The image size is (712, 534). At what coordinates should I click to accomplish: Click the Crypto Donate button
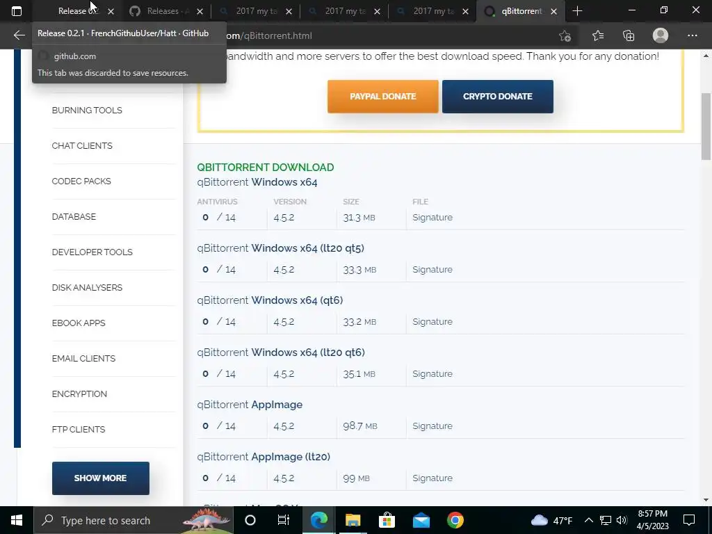pos(498,96)
